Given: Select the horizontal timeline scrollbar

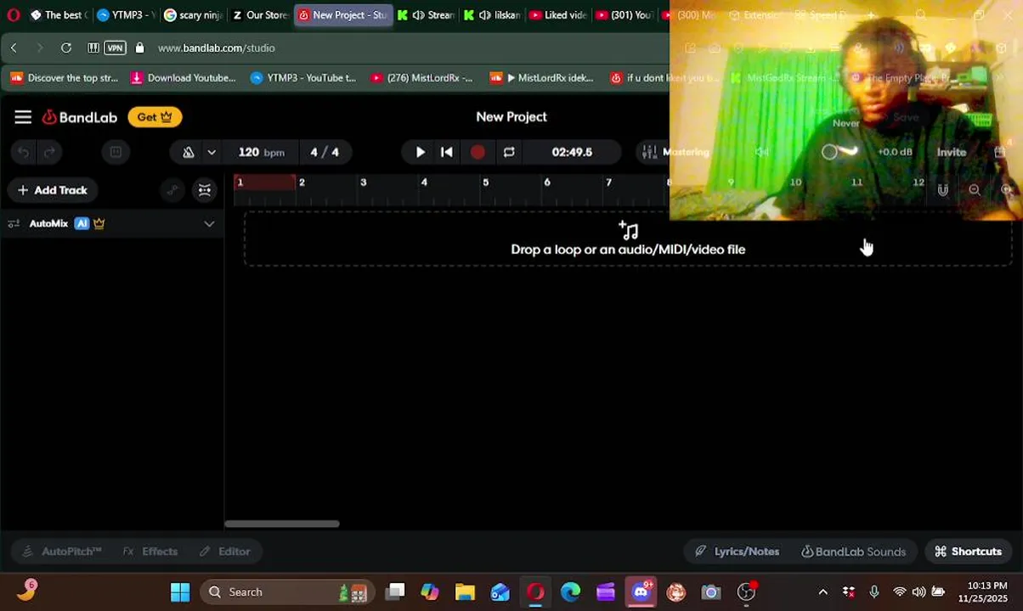Looking at the screenshot, I should 282,524.
